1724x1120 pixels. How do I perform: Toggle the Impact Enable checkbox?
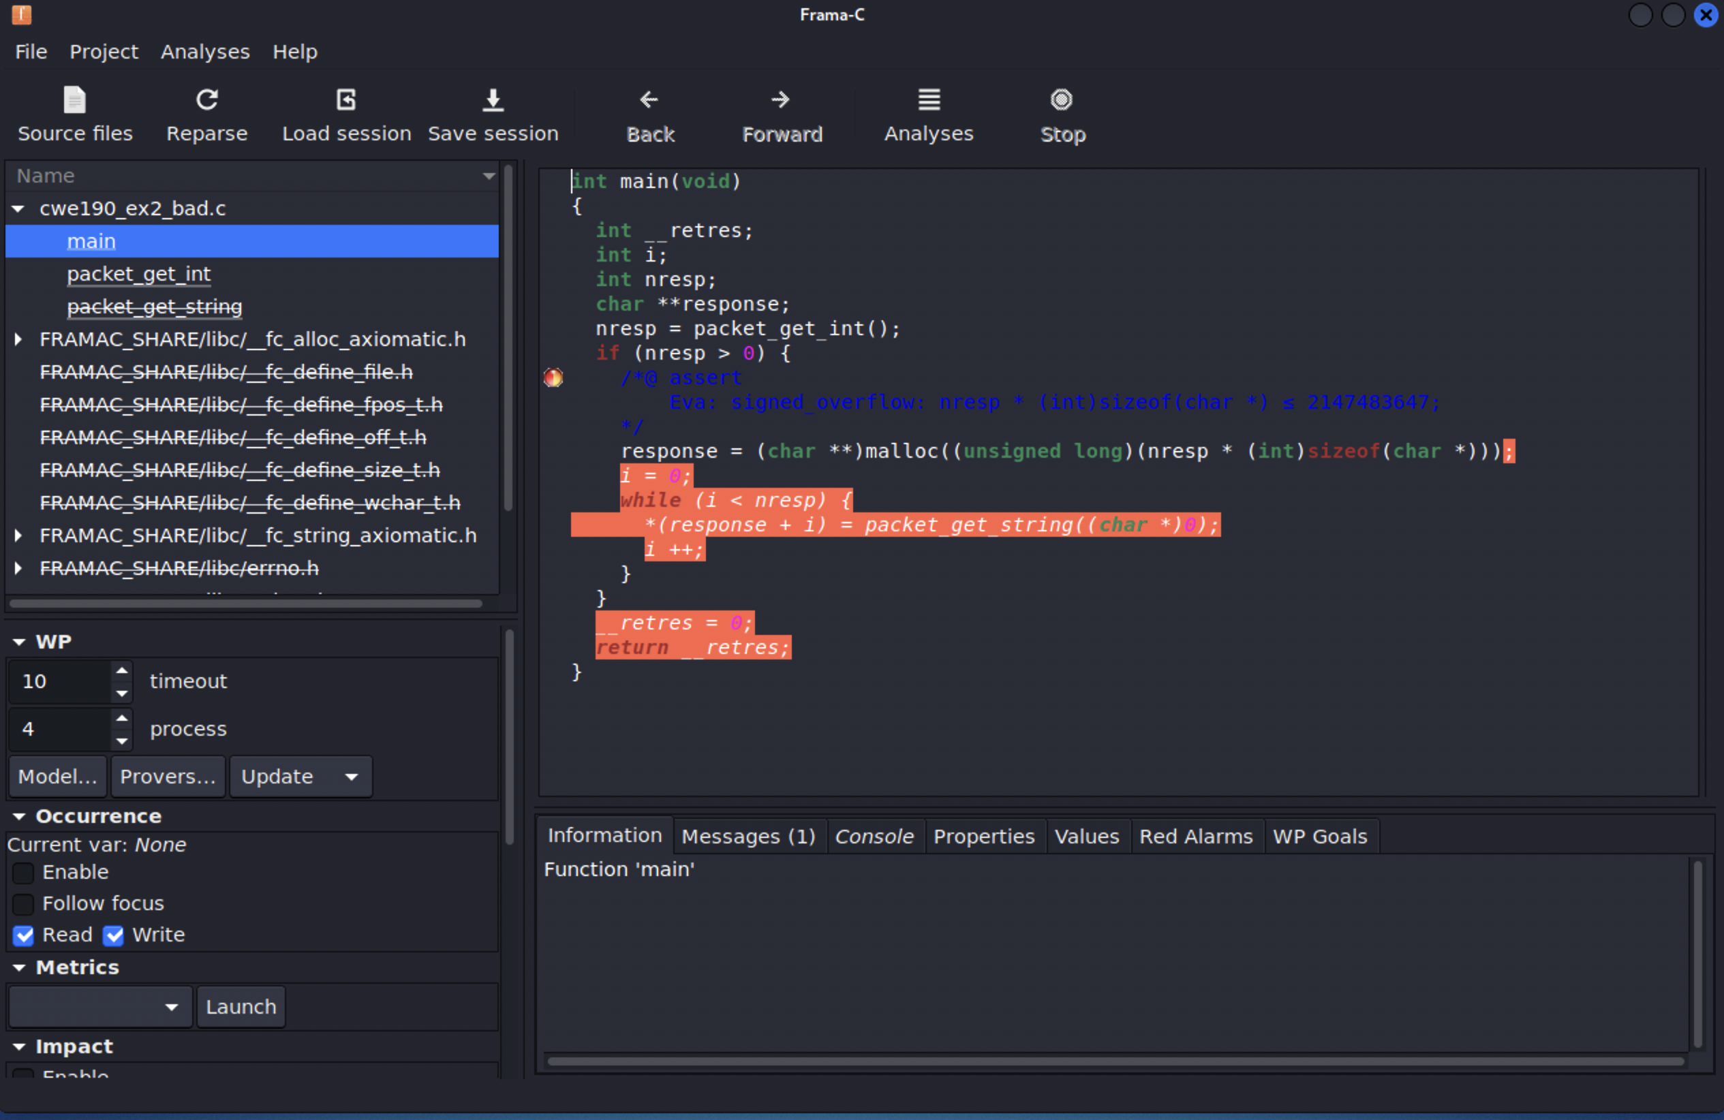coord(23,1073)
